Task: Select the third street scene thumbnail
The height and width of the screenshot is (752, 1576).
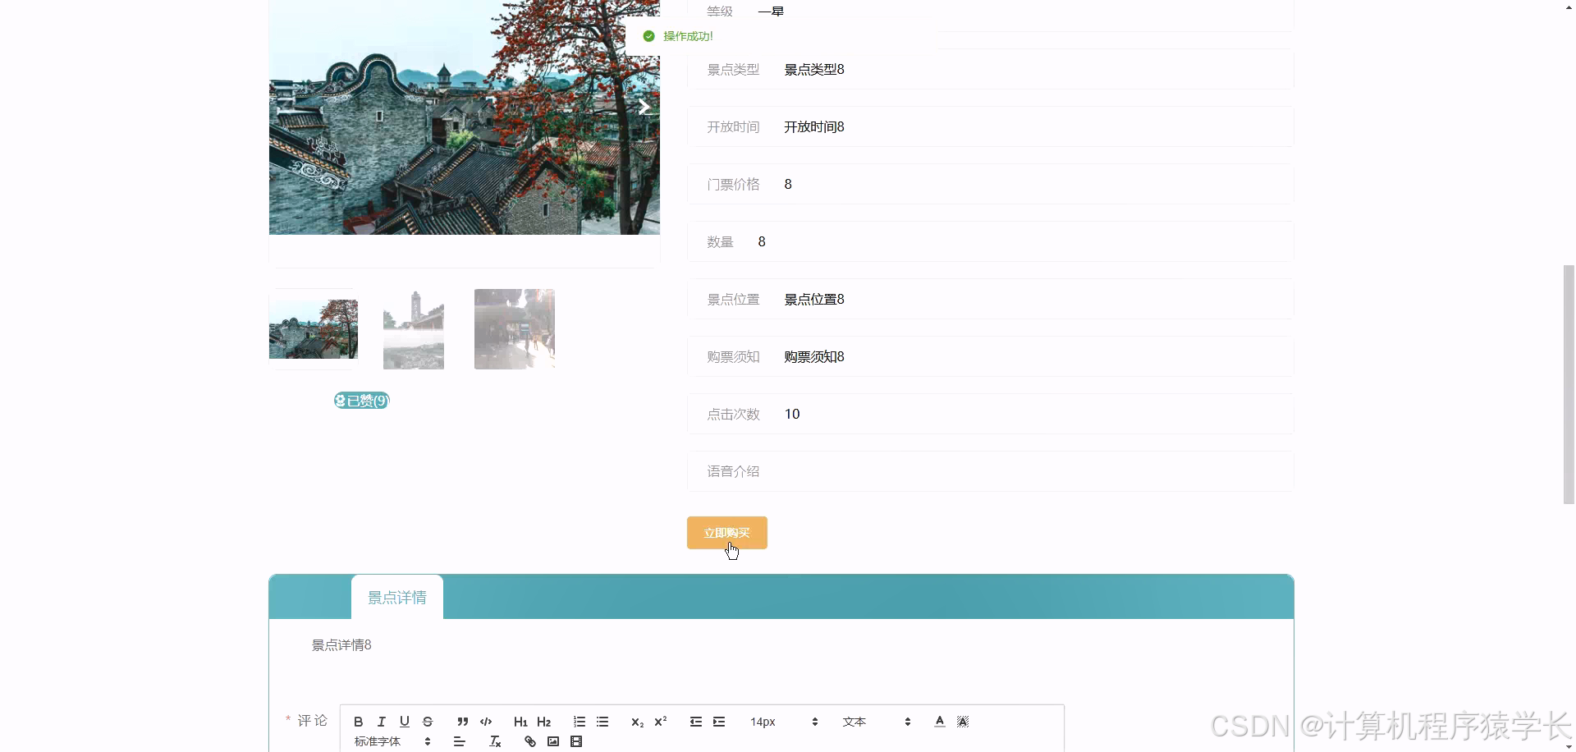Action: 515,329
